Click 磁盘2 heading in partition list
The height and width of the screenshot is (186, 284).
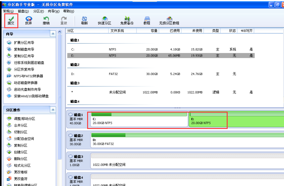tap(75, 65)
